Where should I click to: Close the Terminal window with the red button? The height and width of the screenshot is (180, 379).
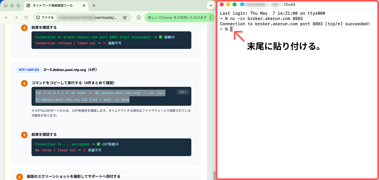pos(222,4)
